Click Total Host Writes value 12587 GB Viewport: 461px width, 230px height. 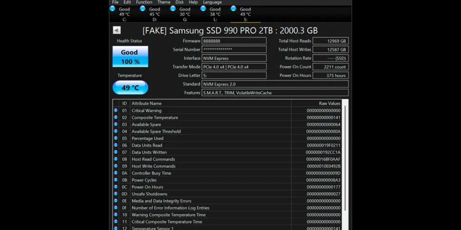point(331,50)
